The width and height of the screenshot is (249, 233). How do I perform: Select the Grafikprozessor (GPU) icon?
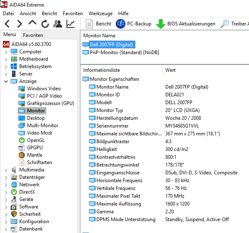pos(22,103)
